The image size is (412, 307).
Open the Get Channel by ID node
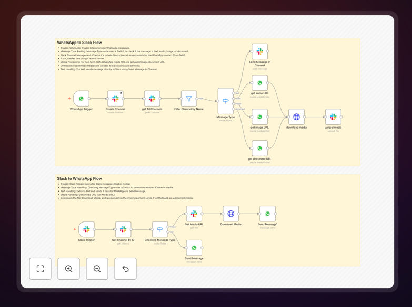(123, 229)
